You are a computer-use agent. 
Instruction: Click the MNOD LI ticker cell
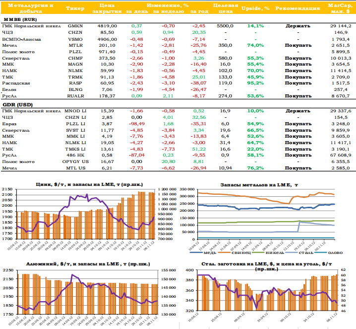coord(75,111)
